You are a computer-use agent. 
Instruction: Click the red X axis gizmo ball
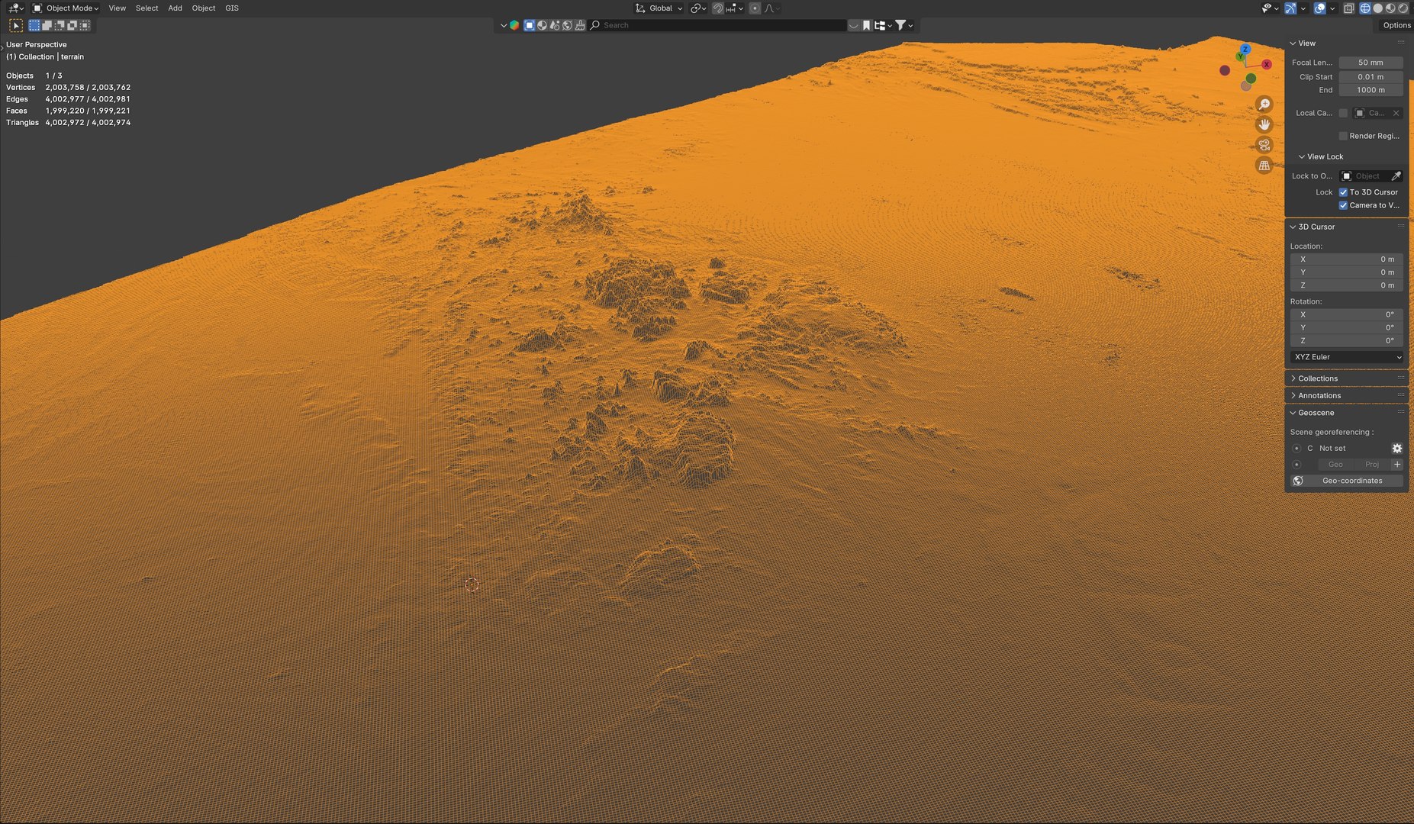(x=1267, y=65)
